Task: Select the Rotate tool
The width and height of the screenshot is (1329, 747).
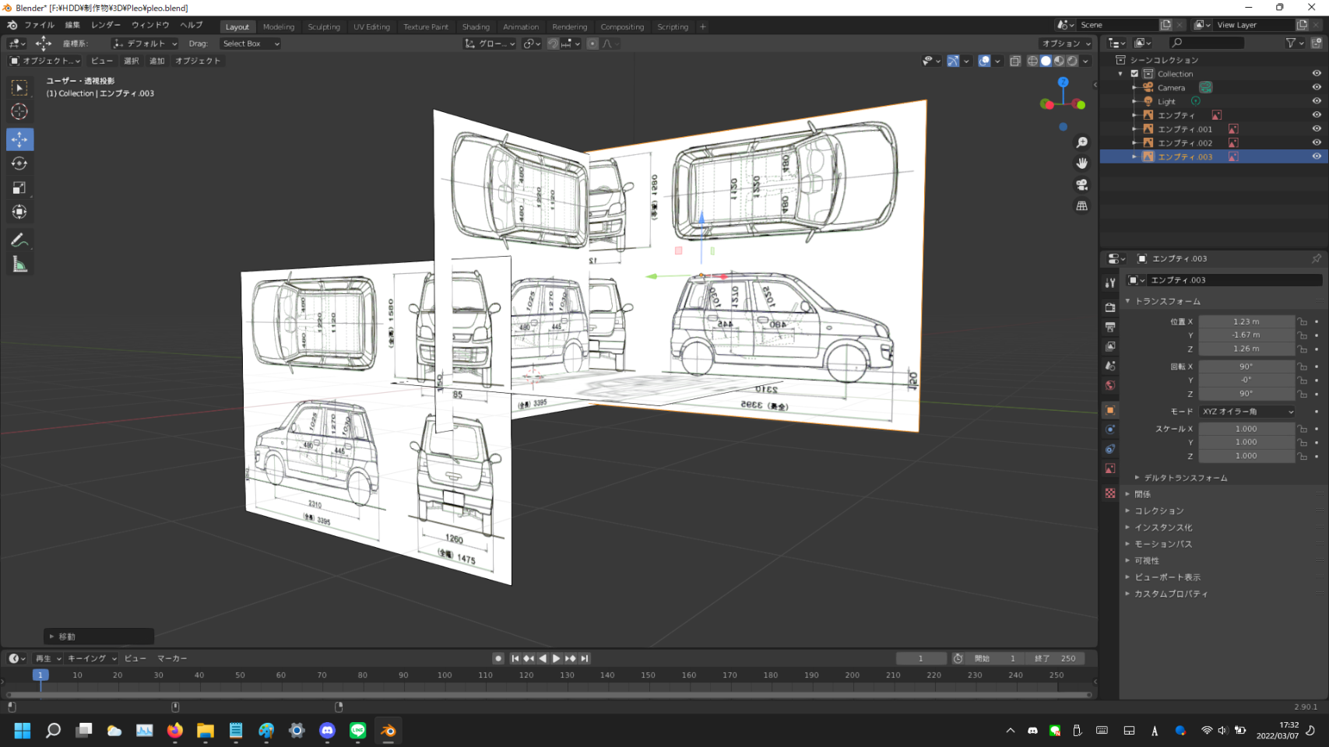Action: (19, 163)
